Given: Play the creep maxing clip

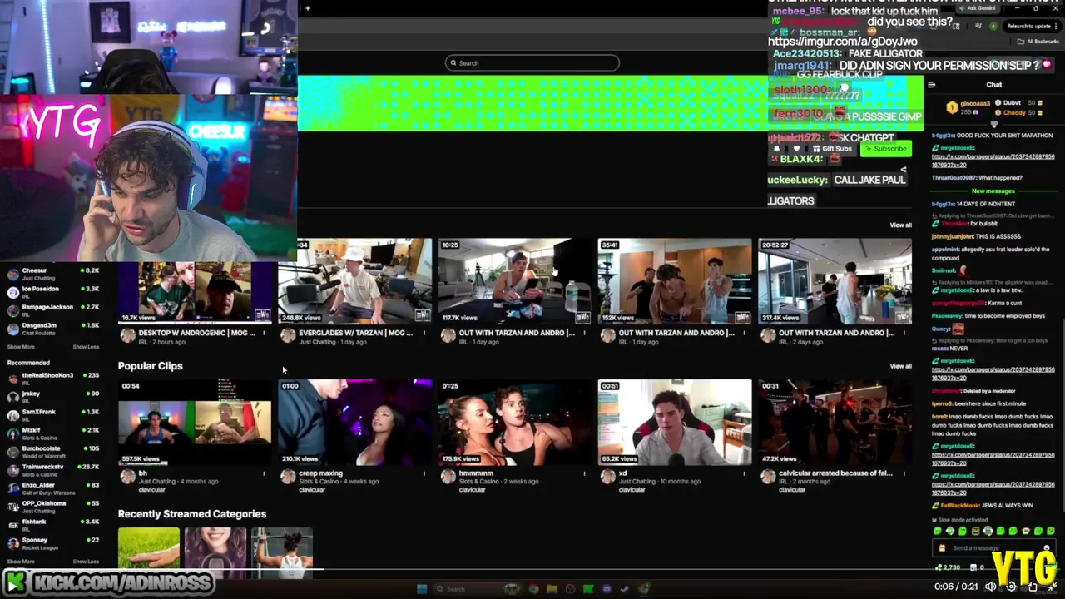Looking at the screenshot, I should (355, 423).
